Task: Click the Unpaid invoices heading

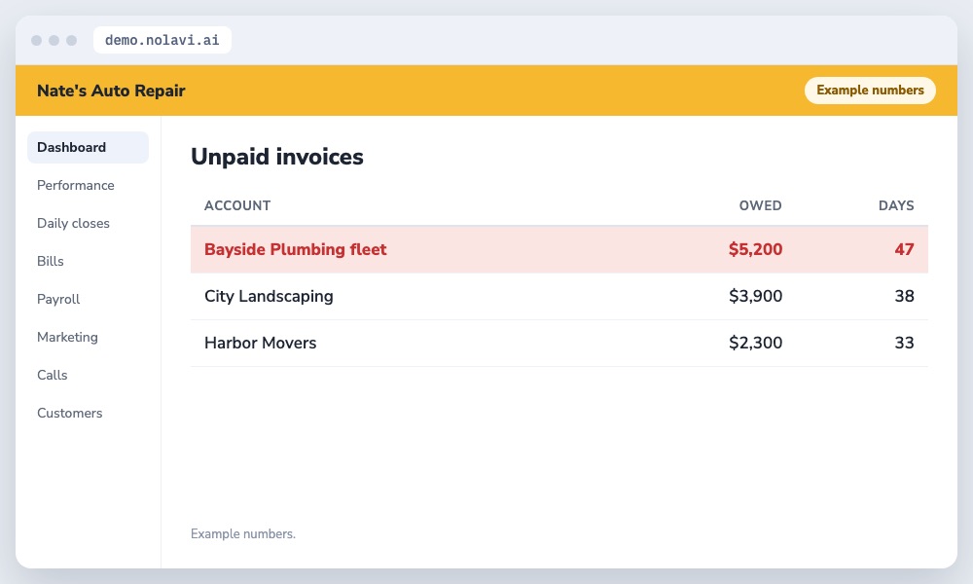Action: [276, 157]
